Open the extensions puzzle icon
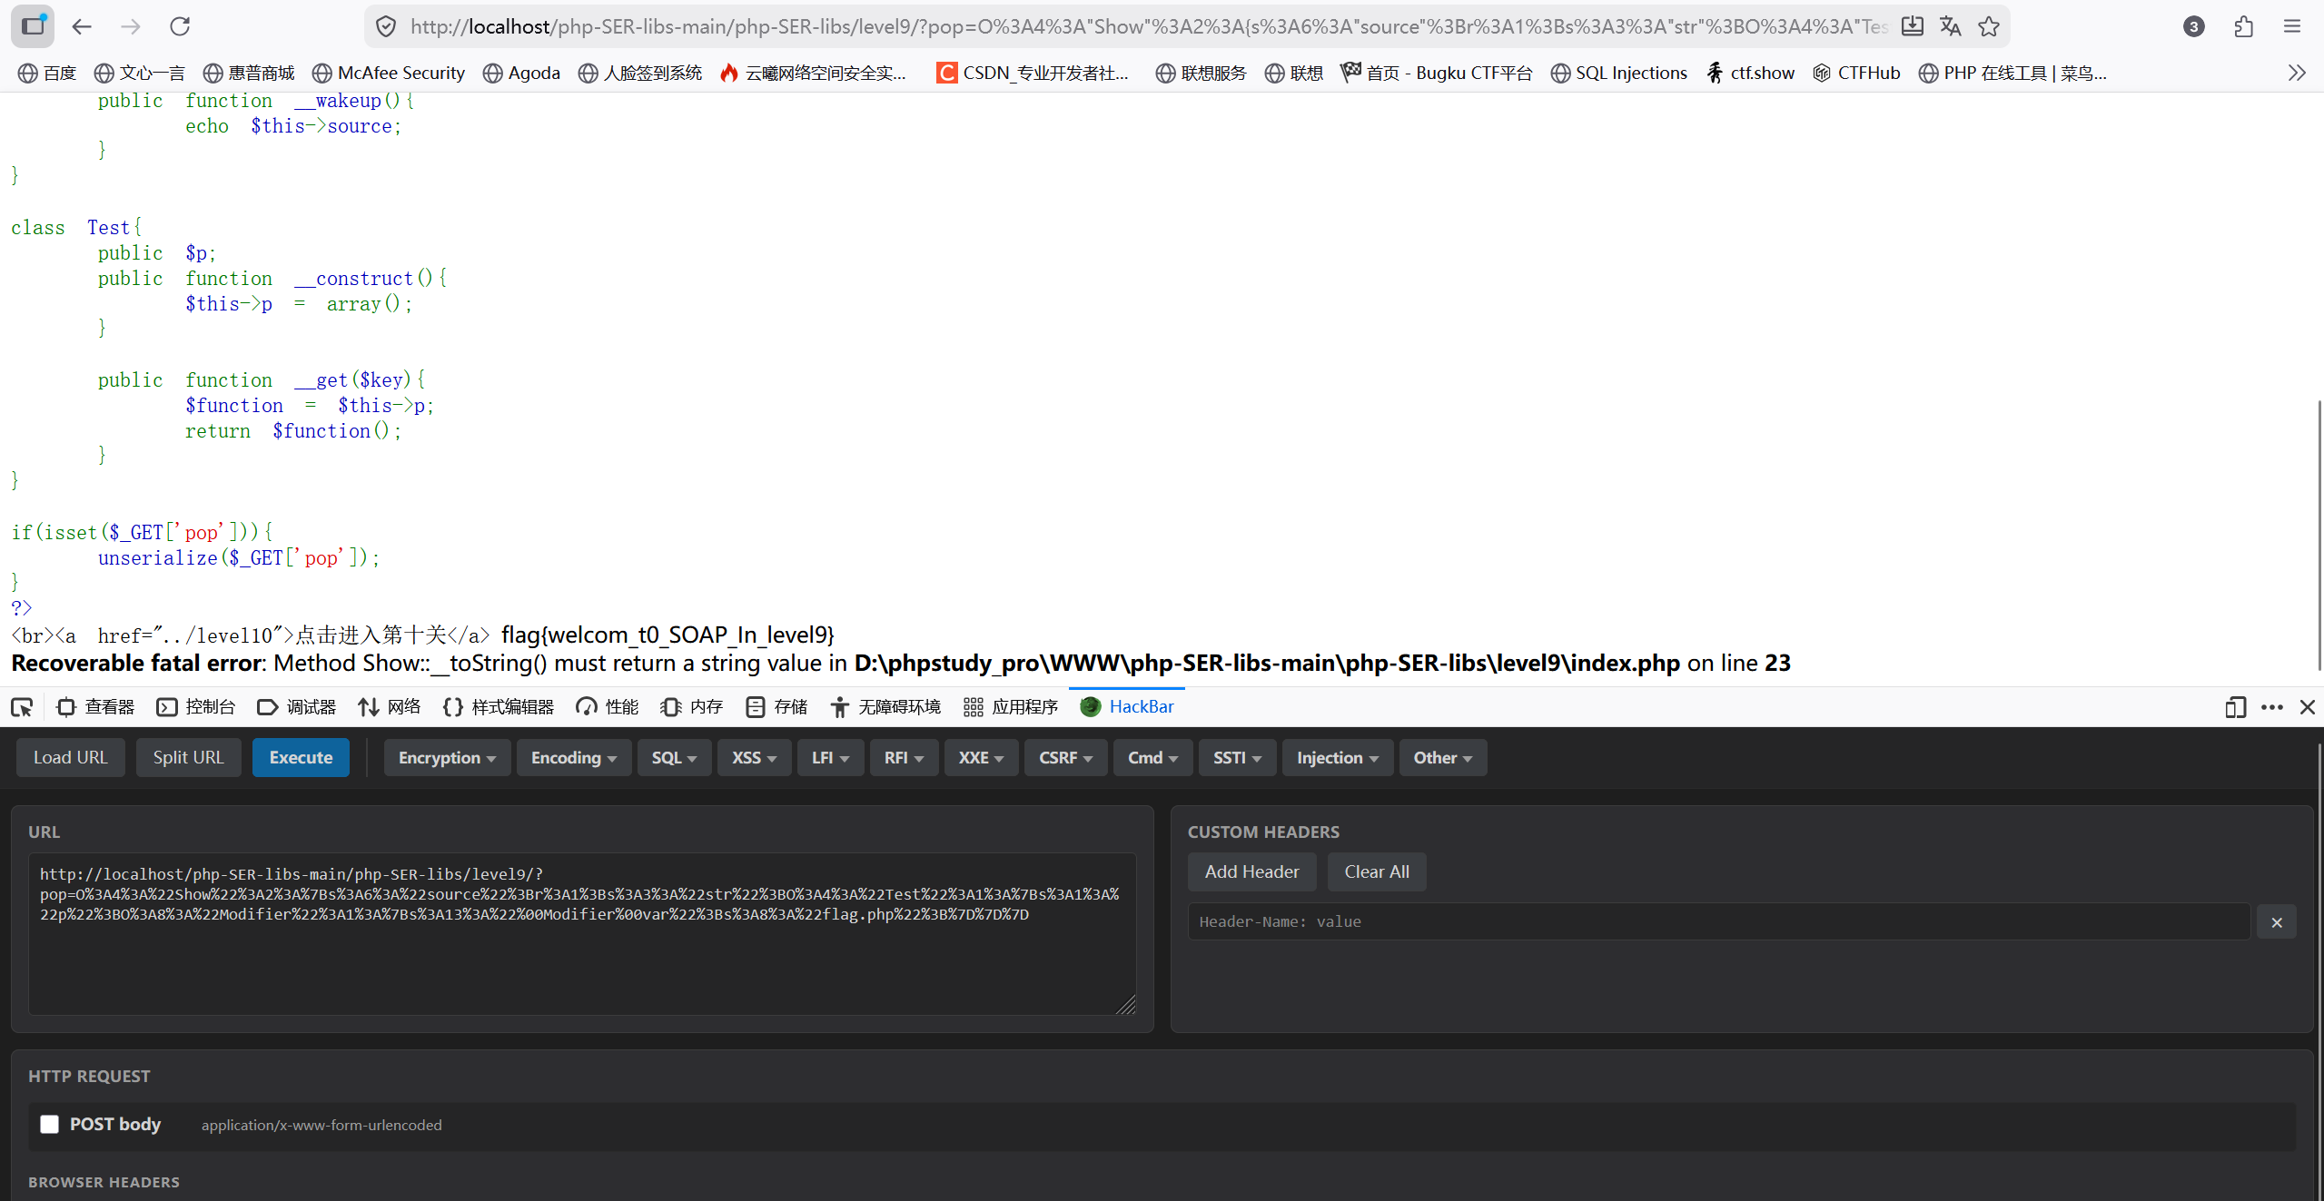Screen dimensions: 2324x1201 tap(2243, 26)
